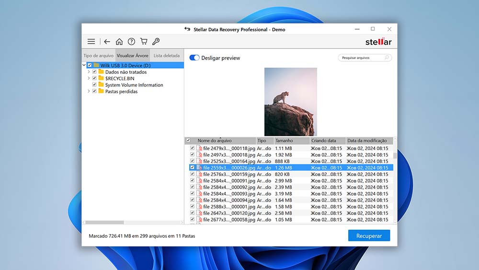Sort by Criando data column header
Screen dimensions: 479x270
pos(328,141)
